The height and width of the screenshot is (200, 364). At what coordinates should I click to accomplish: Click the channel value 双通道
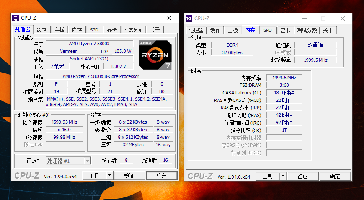(x=315, y=45)
